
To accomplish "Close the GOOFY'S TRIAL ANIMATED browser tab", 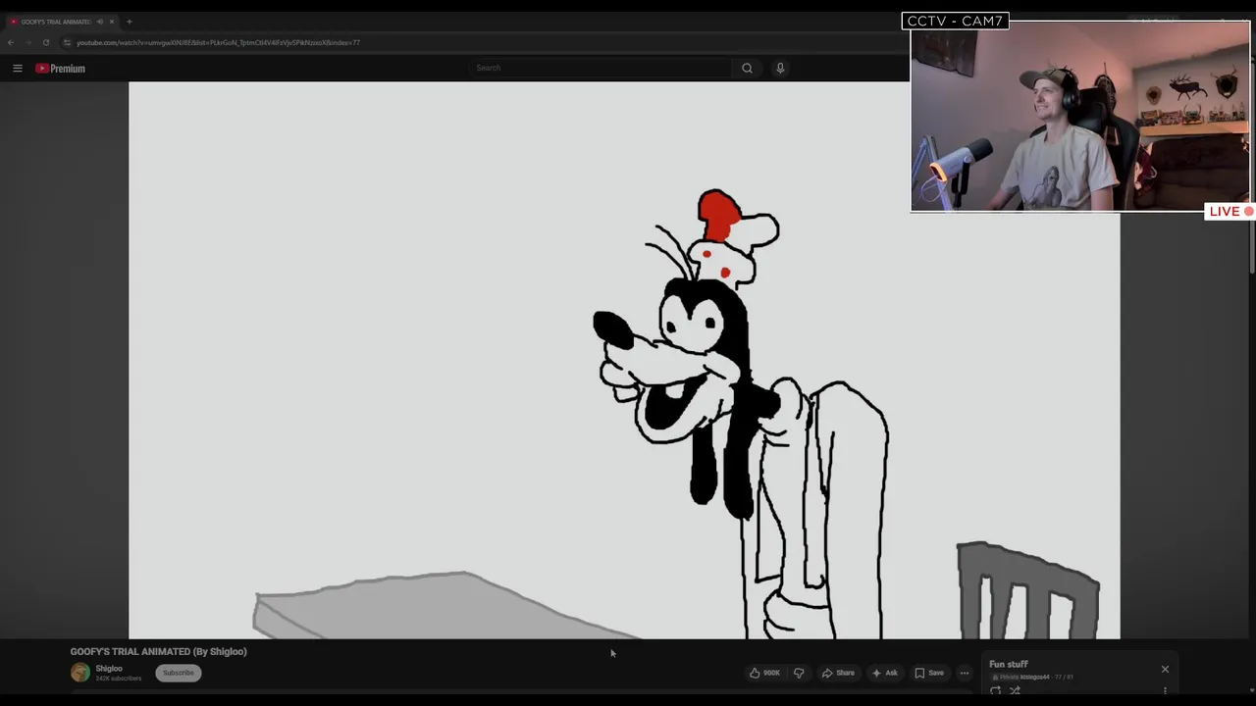I will (x=112, y=22).
